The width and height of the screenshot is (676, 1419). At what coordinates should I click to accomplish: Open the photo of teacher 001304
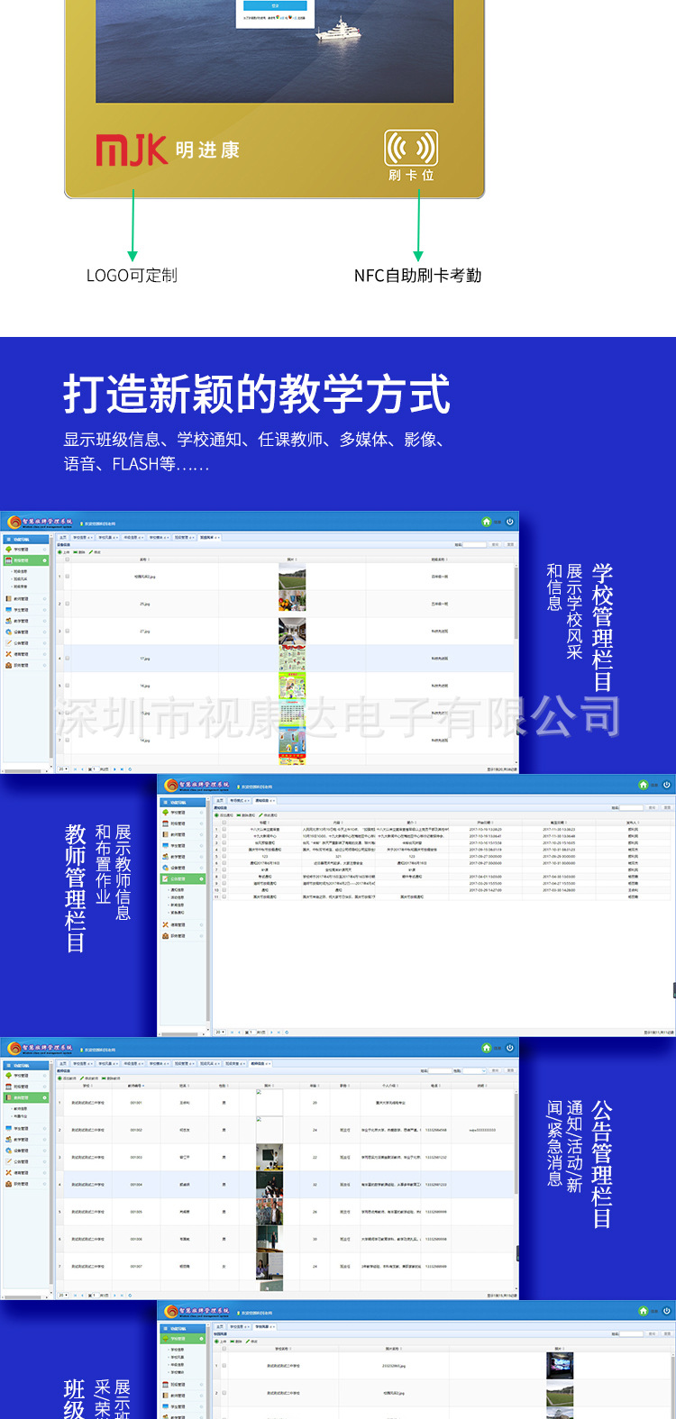(269, 1184)
